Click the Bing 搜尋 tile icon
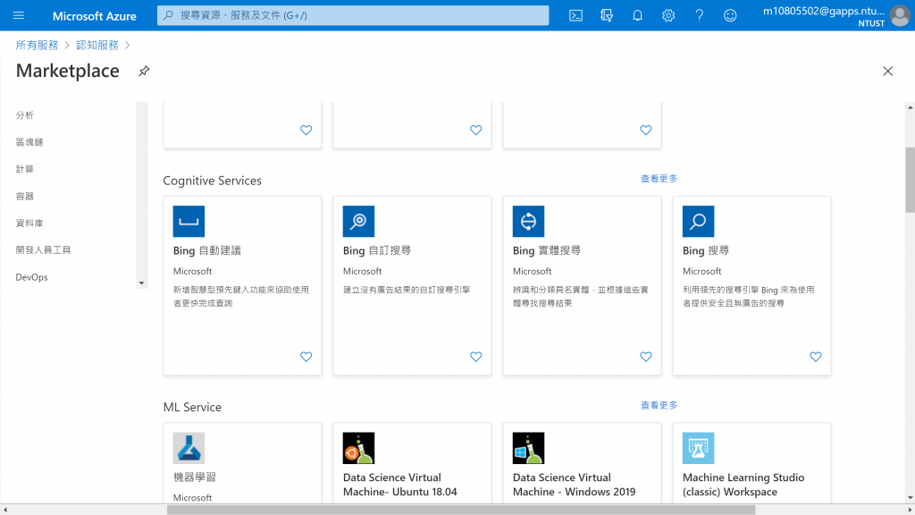 coord(698,222)
